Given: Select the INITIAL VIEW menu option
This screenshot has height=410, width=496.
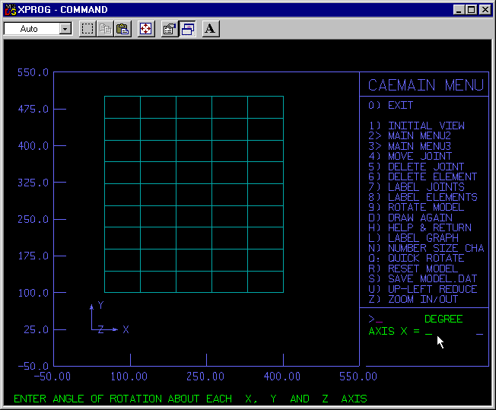Looking at the screenshot, I should coord(426,126).
